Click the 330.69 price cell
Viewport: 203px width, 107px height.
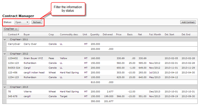click(120, 58)
